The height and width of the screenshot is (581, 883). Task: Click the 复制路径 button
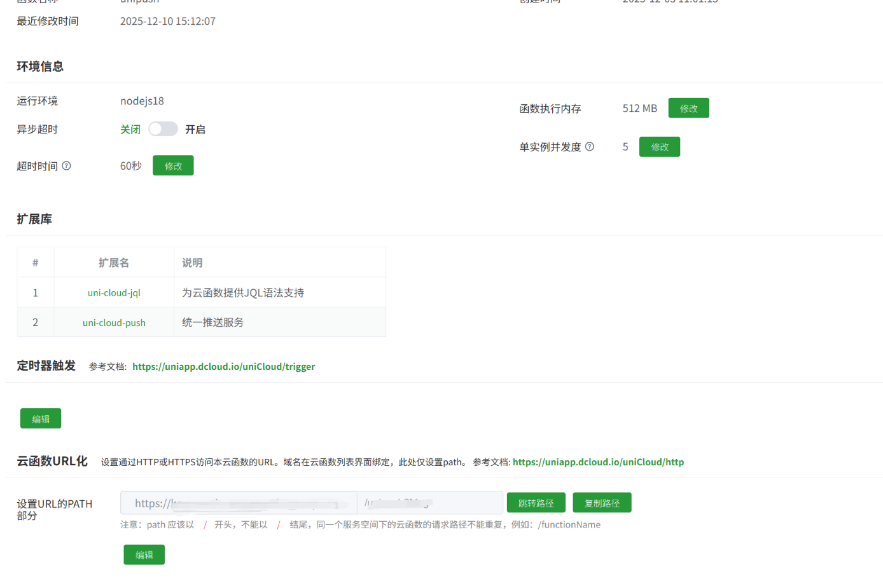pos(602,503)
